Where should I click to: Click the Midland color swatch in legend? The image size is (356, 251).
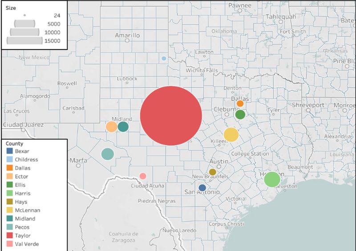tap(9, 219)
